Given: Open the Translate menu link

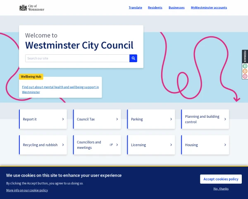Looking at the screenshot, I should [136, 7].
